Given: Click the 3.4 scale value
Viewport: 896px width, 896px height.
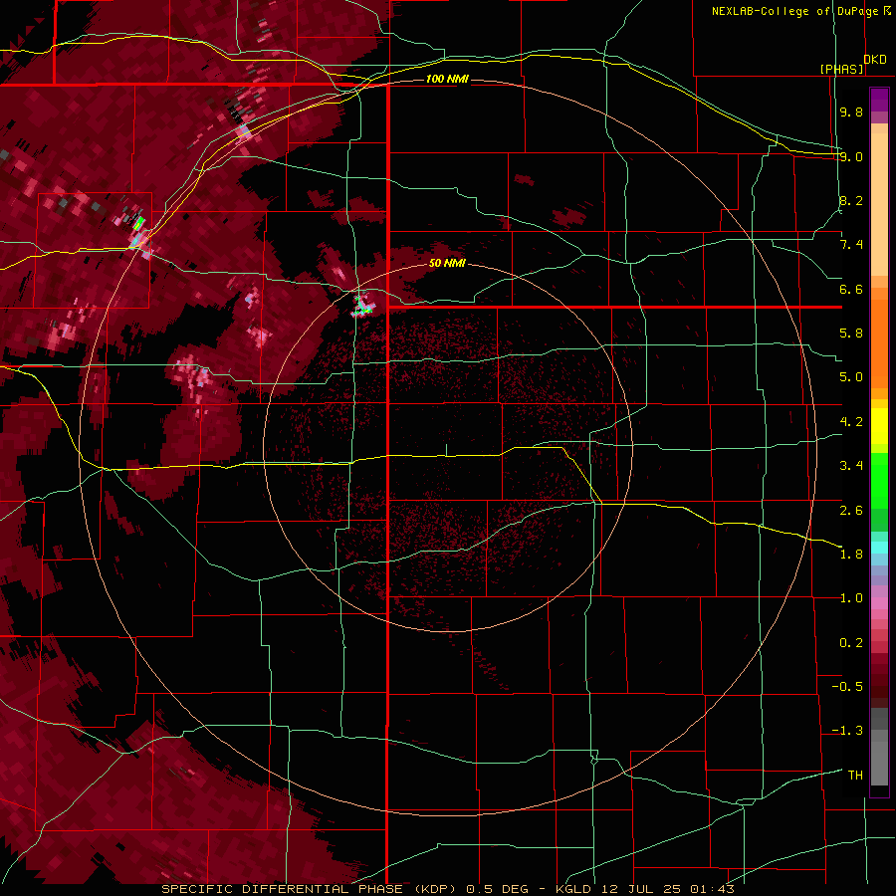Looking at the screenshot, I should tap(851, 466).
